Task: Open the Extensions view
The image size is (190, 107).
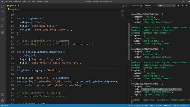Action: (3, 32)
